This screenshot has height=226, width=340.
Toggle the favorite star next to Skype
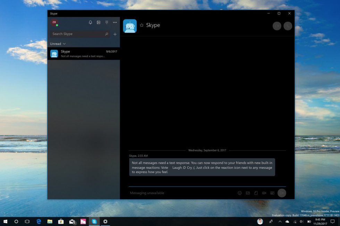[142, 25]
